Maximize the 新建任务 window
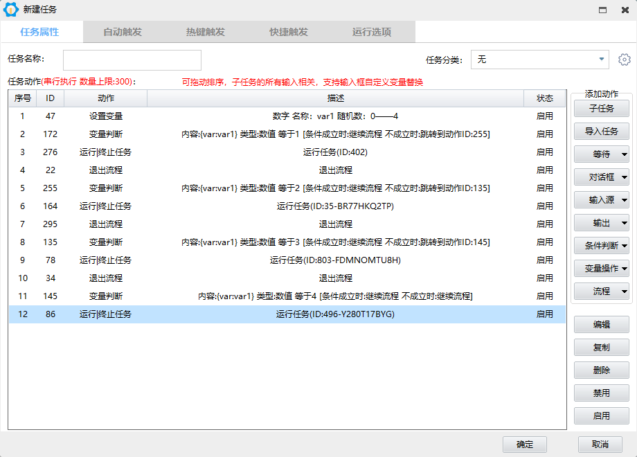Image resolution: width=637 pixels, height=457 pixels. [x=602, y=10]
